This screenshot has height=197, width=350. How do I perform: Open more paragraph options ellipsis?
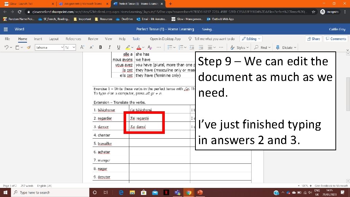tap(221, 47)
